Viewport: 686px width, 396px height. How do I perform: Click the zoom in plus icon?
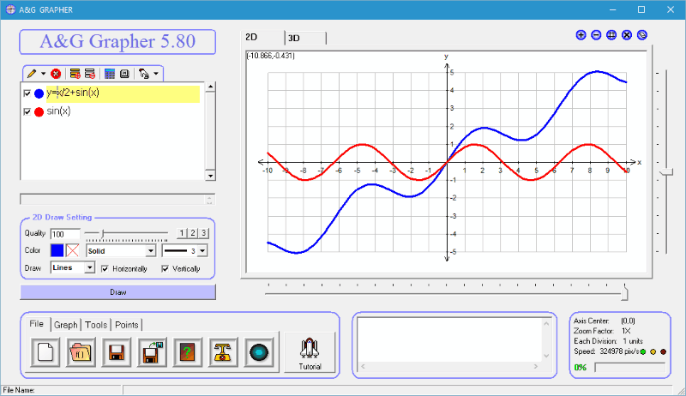(x=581, y=35)
